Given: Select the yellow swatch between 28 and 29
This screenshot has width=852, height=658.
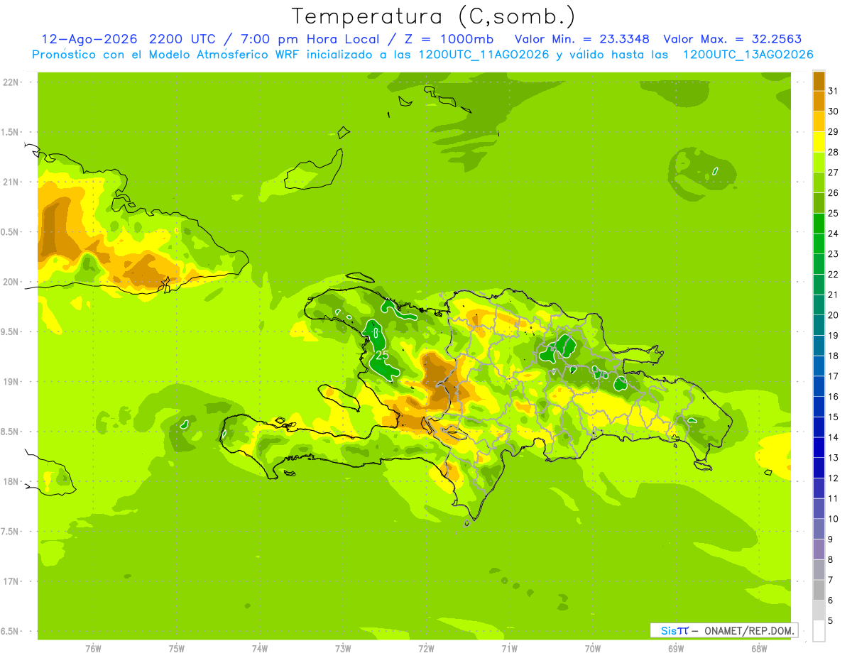Looking at the screenshot, I should point(819,142).
